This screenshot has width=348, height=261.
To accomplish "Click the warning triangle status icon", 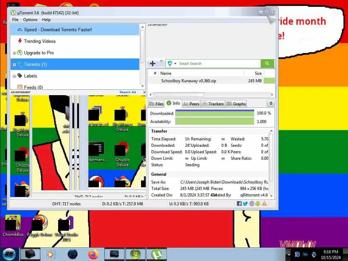I will point(264,204).
